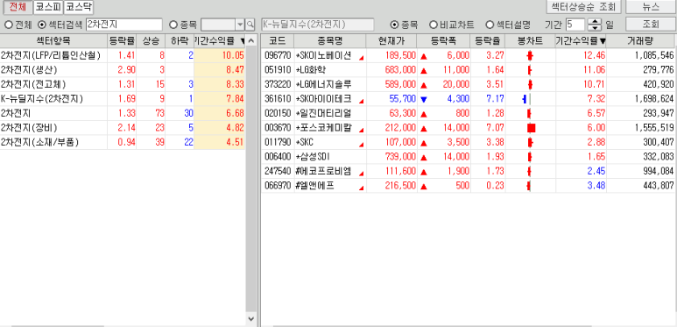This screenshot has width=677, height=327.
Task: Click the red corner marker on SK이노베이션
Action: click(362, 58)
